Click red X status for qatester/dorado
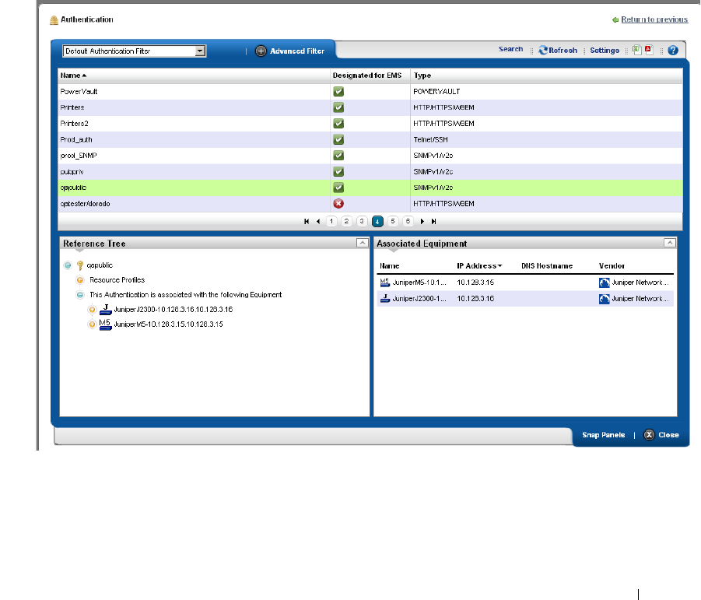The height and width of the screenshot is (600, 701). point(338,204)
